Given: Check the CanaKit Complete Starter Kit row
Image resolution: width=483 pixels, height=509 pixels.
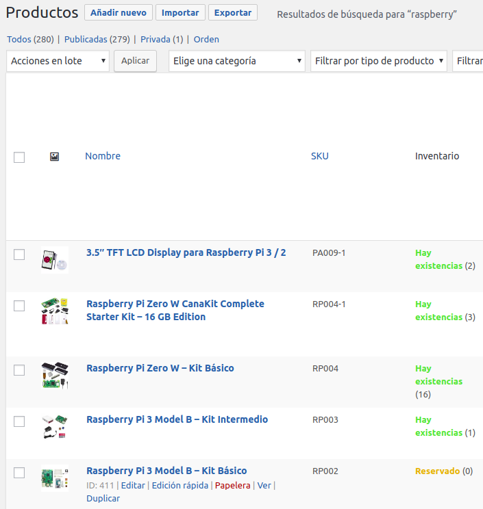Looking at the screenshot, I should coord(19,306).
